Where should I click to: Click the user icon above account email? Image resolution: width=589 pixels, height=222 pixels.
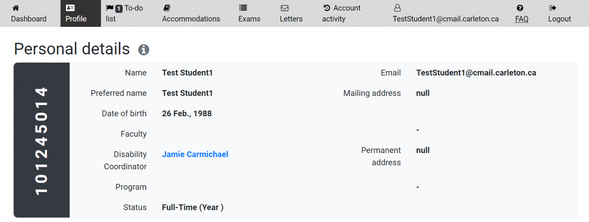click(x=397, y=8)
